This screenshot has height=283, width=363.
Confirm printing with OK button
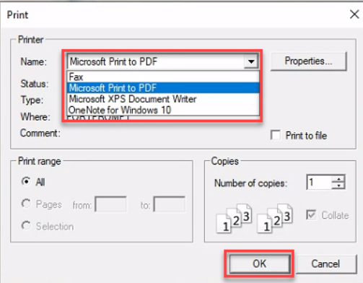tap(260, 264)
